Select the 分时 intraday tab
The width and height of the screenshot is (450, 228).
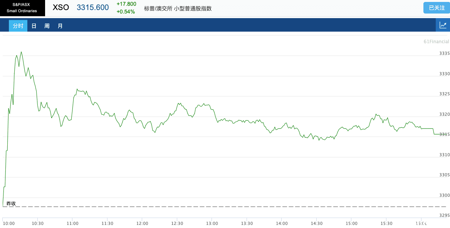tap(18, 26)
